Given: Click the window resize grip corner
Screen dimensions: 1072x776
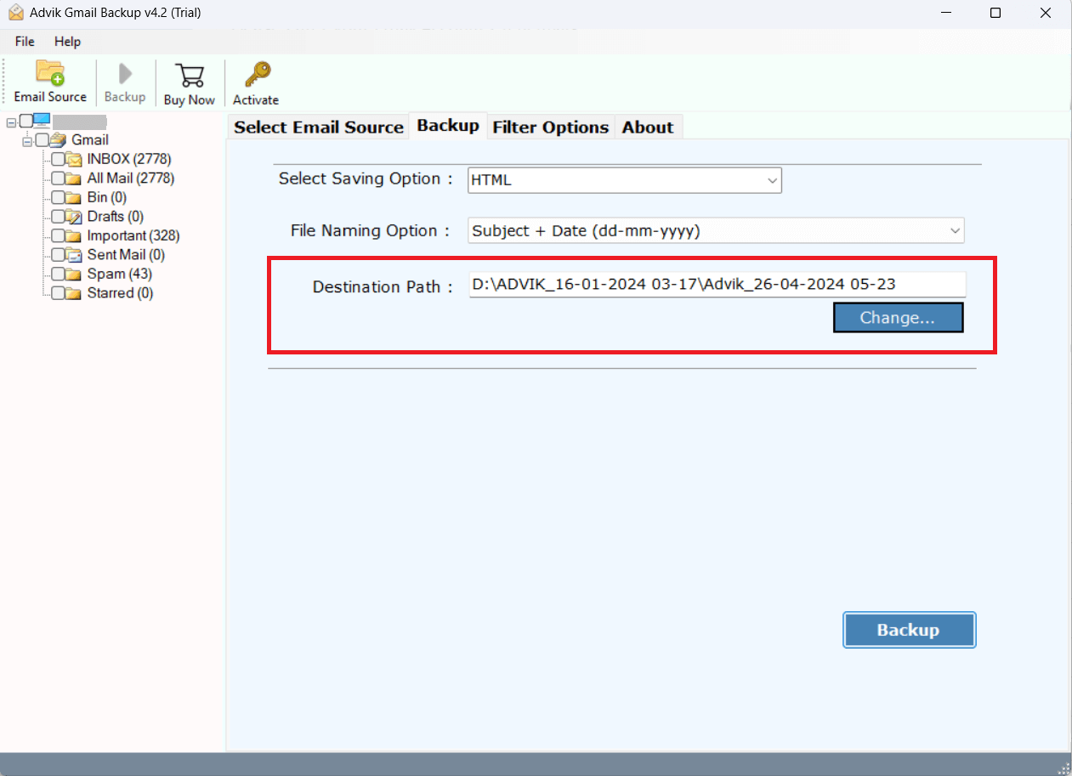Looking at the screenshot, I should [1064, 767].
